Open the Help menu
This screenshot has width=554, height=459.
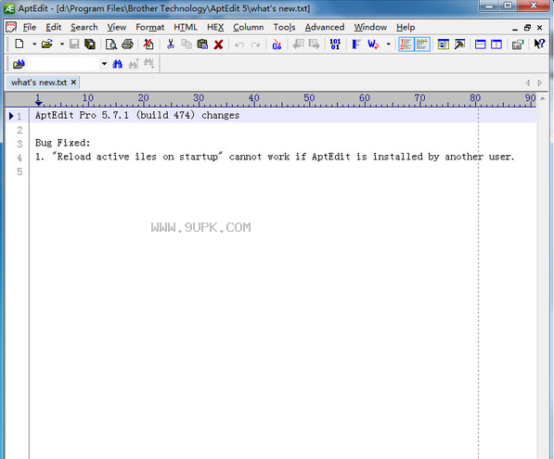(x=406, y=27)
